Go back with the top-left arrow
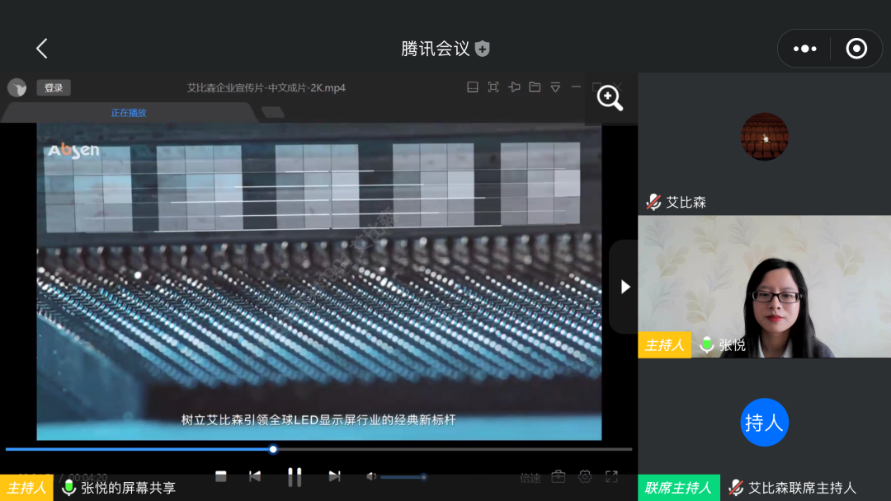Image resolution: width=891 pixels, height=501 pixels. (42, 49)
